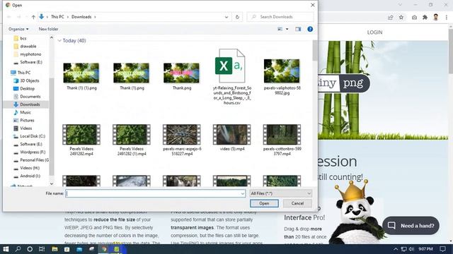Open Local Disk (C:) drive

click(33, 136)
